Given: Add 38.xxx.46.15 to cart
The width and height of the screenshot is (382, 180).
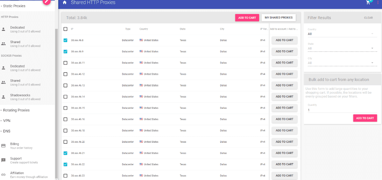Looking at the screenshot, I should (284, 108).
